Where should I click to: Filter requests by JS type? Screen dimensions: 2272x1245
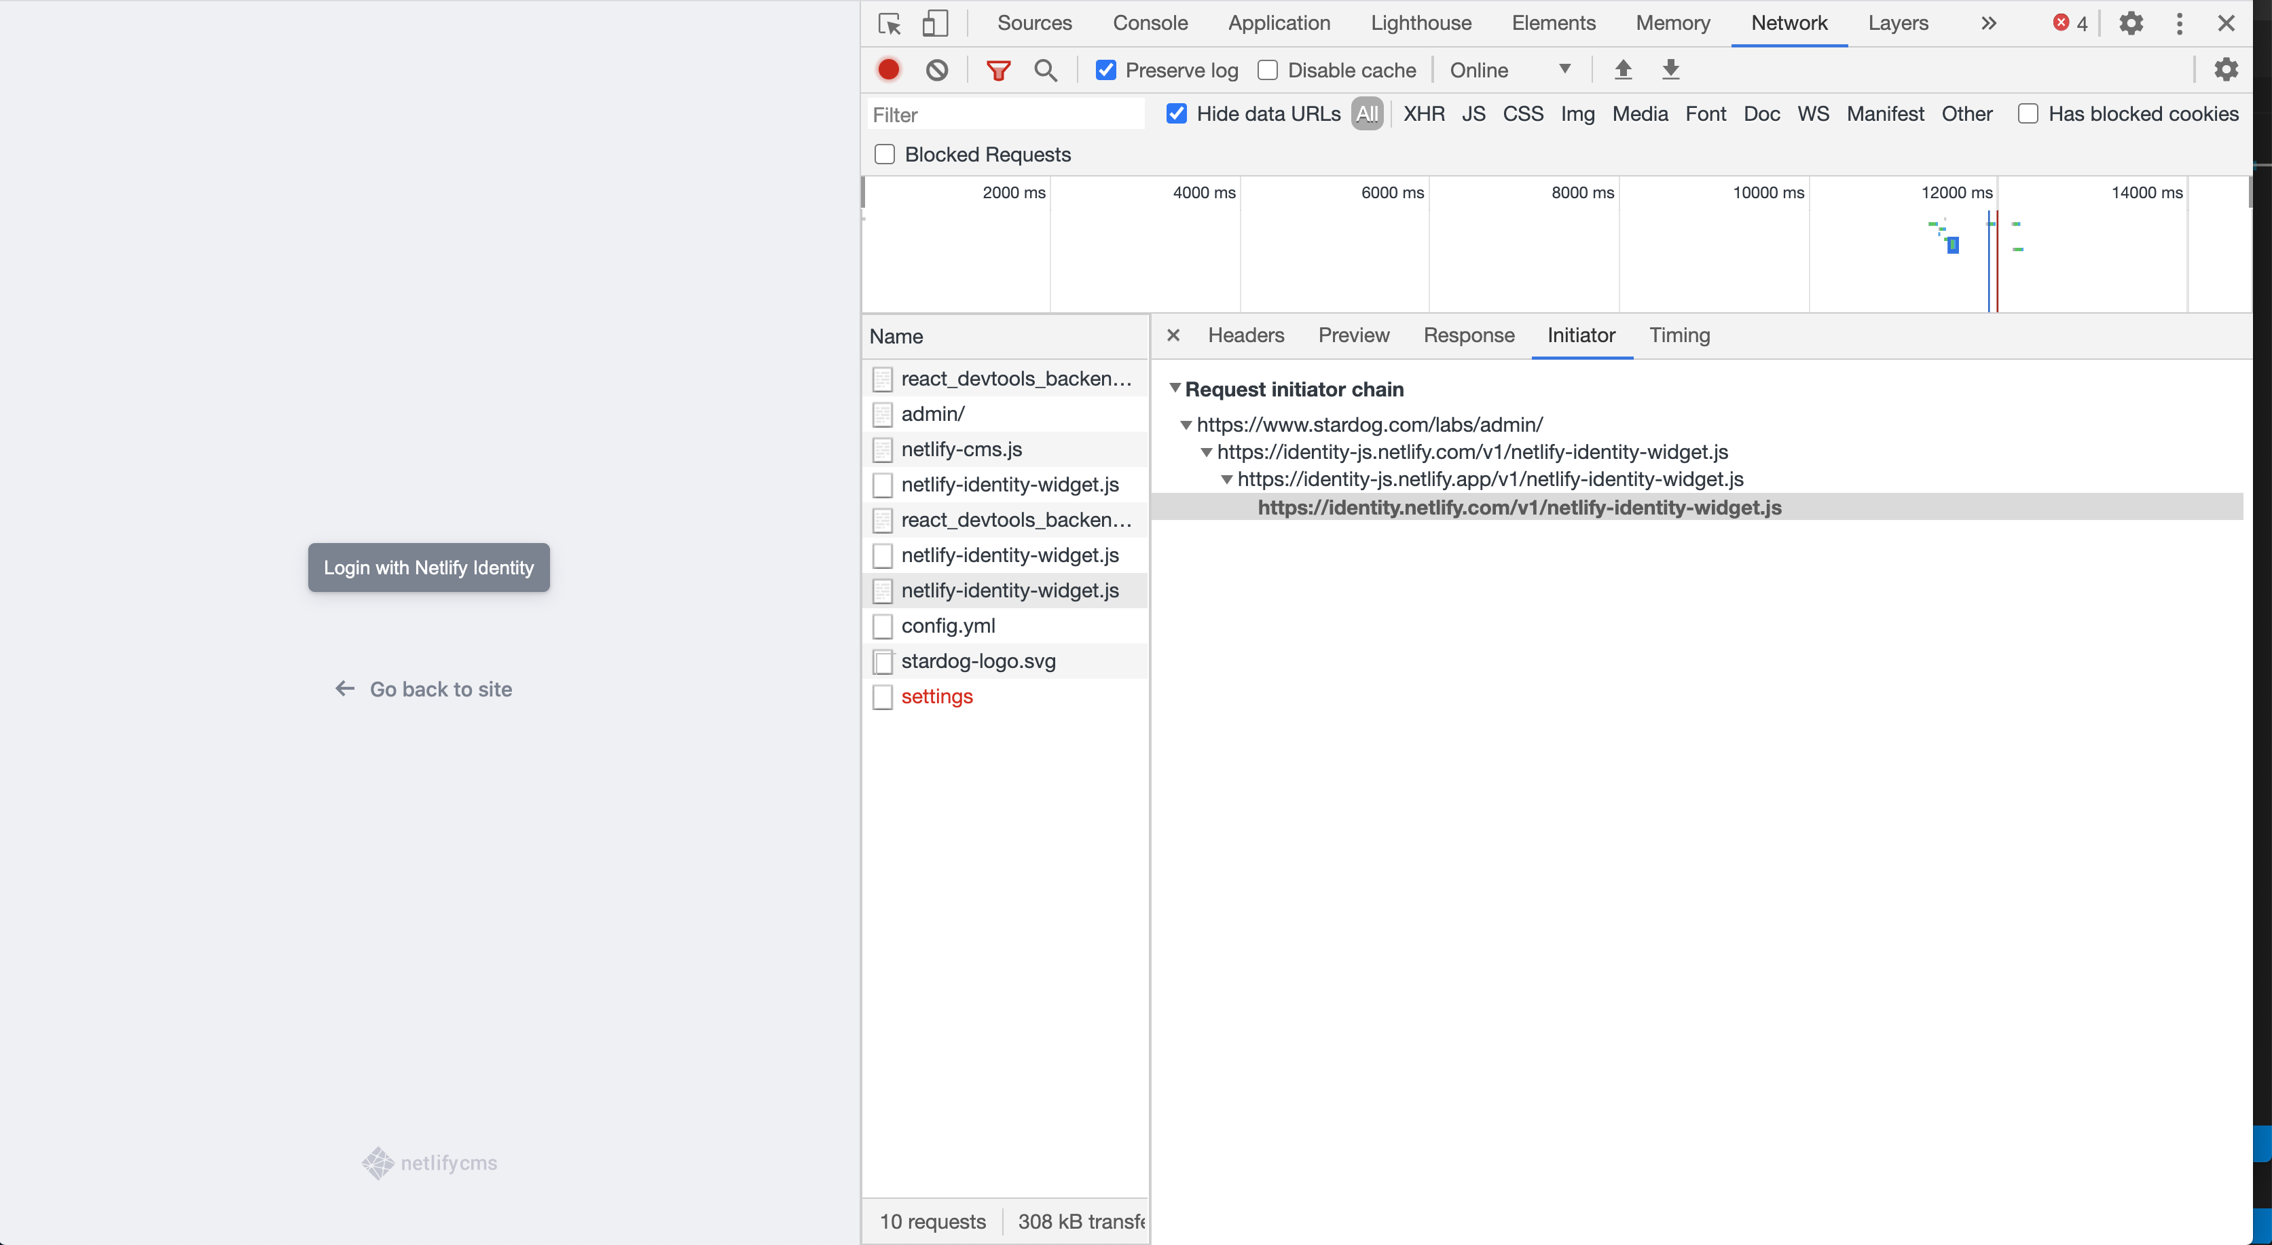[x=1473, y=114]
